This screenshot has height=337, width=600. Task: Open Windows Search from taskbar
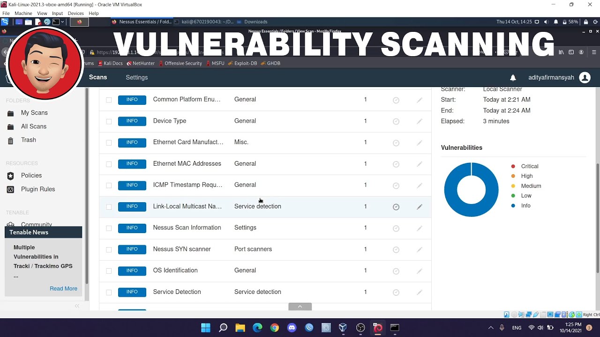[223, 328]
